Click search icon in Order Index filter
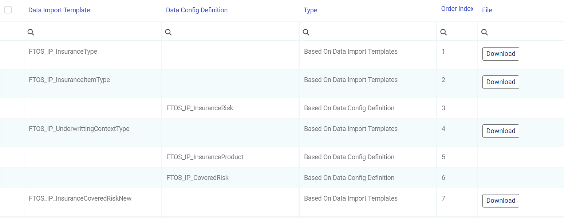 click(443, 32)
